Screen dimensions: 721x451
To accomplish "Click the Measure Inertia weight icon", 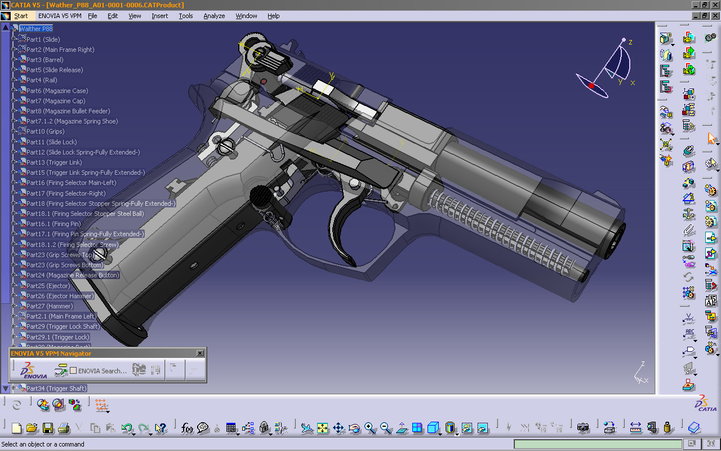I will 667,428.
